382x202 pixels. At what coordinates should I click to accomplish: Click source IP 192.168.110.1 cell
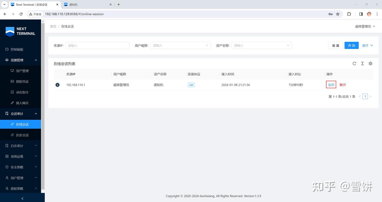(x=76, y=85)
